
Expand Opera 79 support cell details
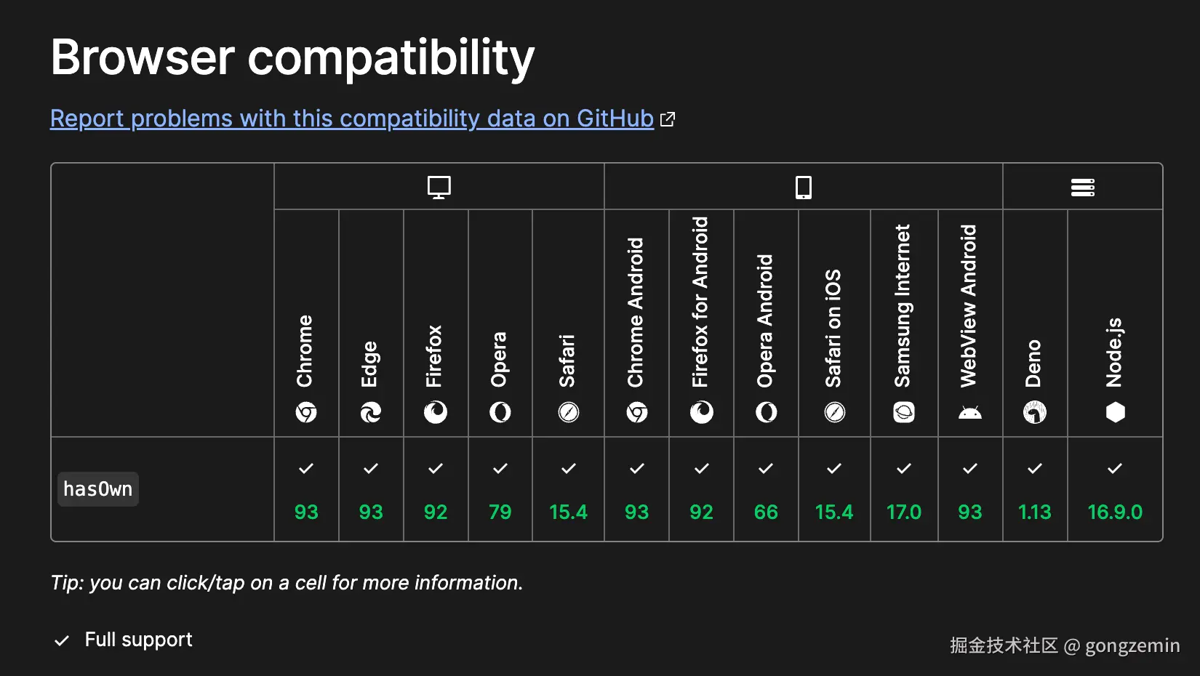[500, 489]
